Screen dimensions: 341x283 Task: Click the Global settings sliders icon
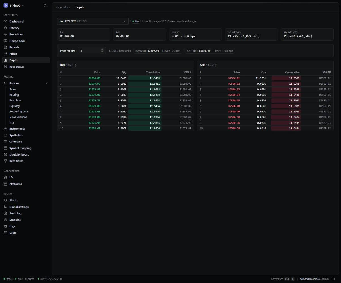(x=5, y=207)
